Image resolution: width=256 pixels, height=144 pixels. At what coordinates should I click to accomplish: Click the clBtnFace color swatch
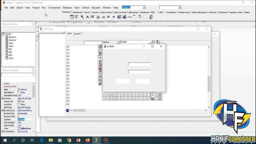(19, 128)
